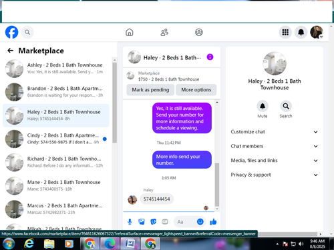Send a thumbs-up like

213,221
